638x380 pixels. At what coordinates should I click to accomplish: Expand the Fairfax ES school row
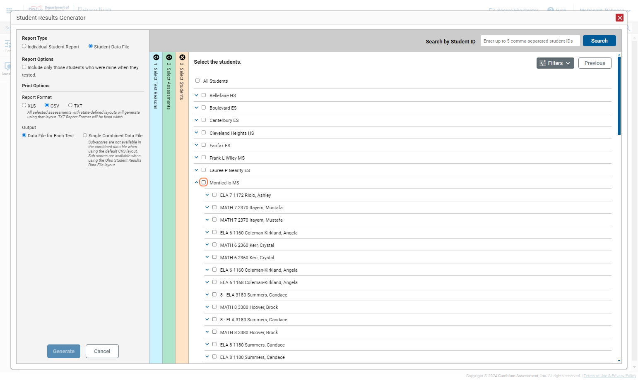click(196, 145)
